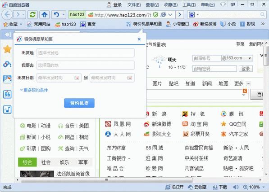Click the search magnifier in the search box
Screen dimensions: 269x192
pos(263,15)
